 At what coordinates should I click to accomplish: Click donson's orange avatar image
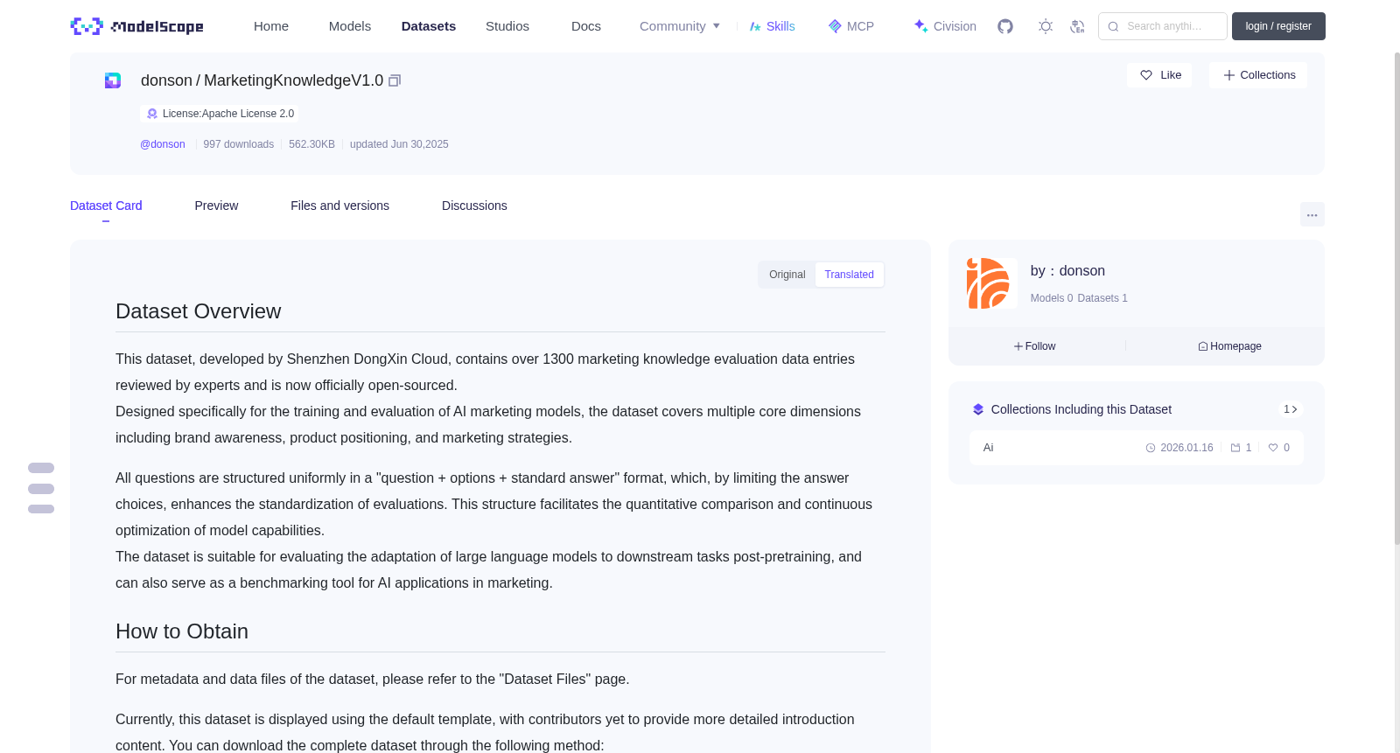click(990, 282)
